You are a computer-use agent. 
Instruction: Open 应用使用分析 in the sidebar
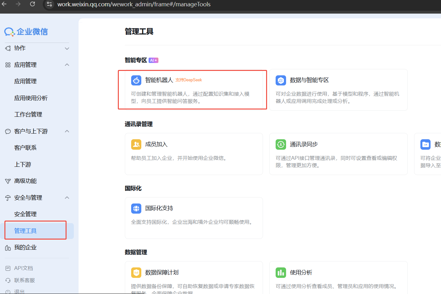[31, 98]
